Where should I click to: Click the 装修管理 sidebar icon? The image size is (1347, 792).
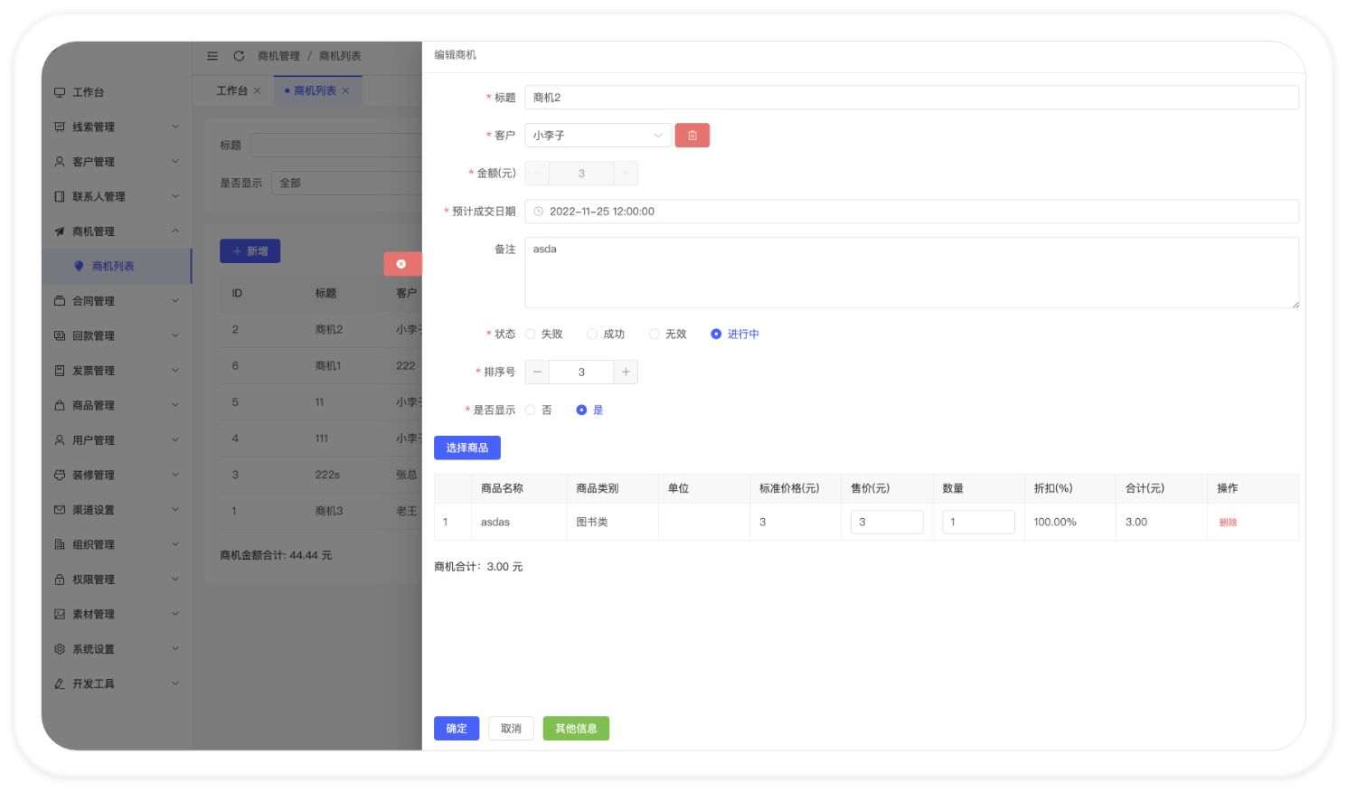tap(60, 475)
